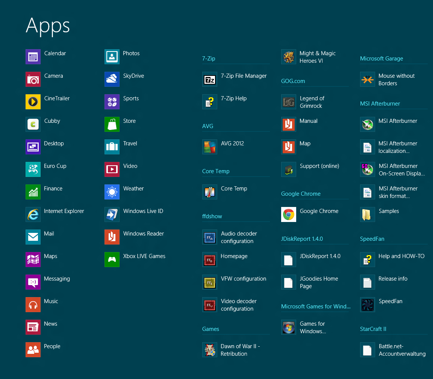The height and width of the screenshot is (379, 433).
Task: Click the JDiskReport 1.4.0 app label
Action: (320, 256)
